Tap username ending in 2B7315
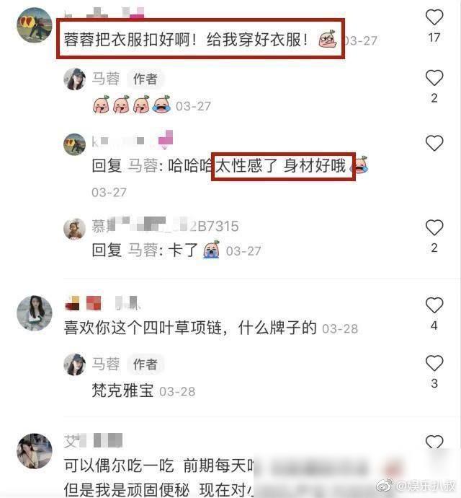The image size is (461, 498). 165,226
